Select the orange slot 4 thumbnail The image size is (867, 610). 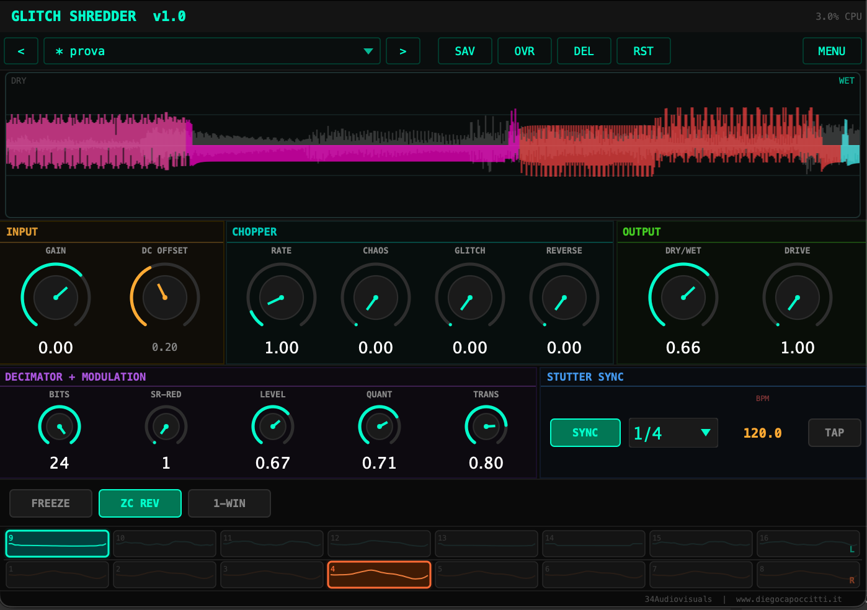point(379,575)
